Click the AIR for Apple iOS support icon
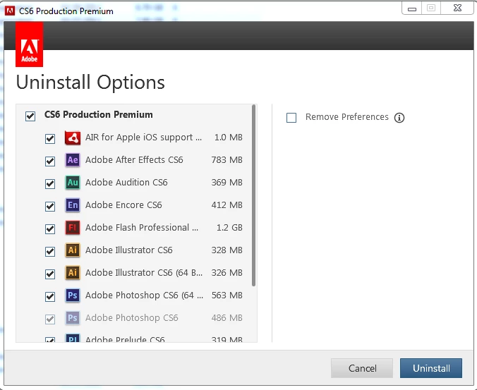 coord(73,138)
